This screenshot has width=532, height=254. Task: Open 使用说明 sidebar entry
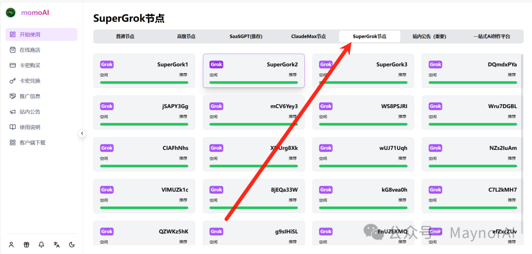click(41, 127)
